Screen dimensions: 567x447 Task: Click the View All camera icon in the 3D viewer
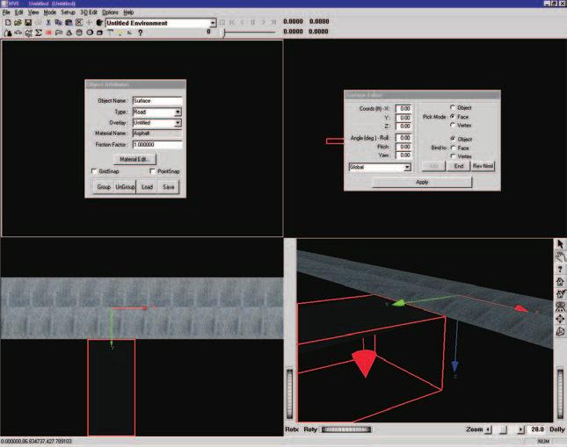560,306
